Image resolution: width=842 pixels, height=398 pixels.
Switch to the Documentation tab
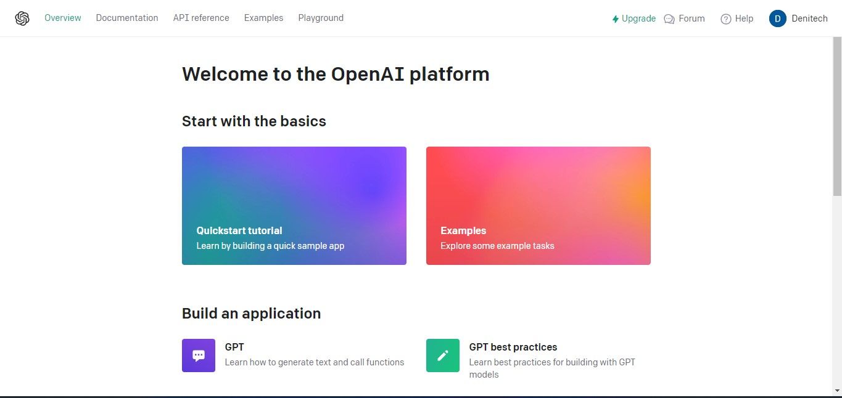[x=127, y=18]
